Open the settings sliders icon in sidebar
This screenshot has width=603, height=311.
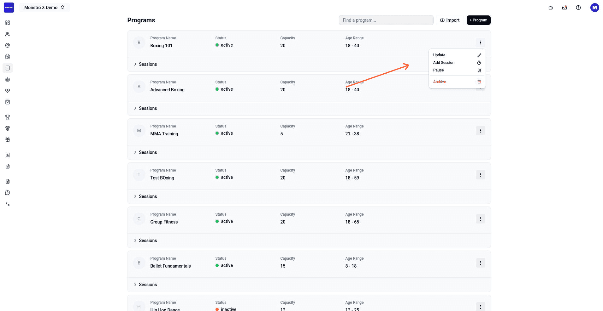pos(8,204)
